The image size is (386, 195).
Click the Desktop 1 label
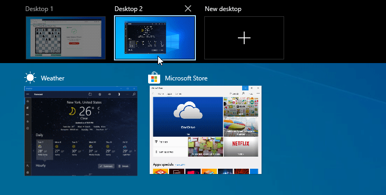(39, 9)
